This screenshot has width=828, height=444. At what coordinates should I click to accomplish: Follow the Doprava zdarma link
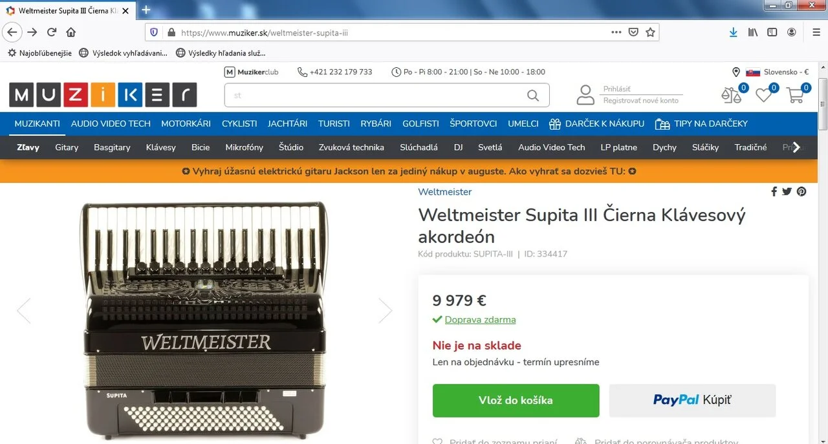[x=480, y=319]
